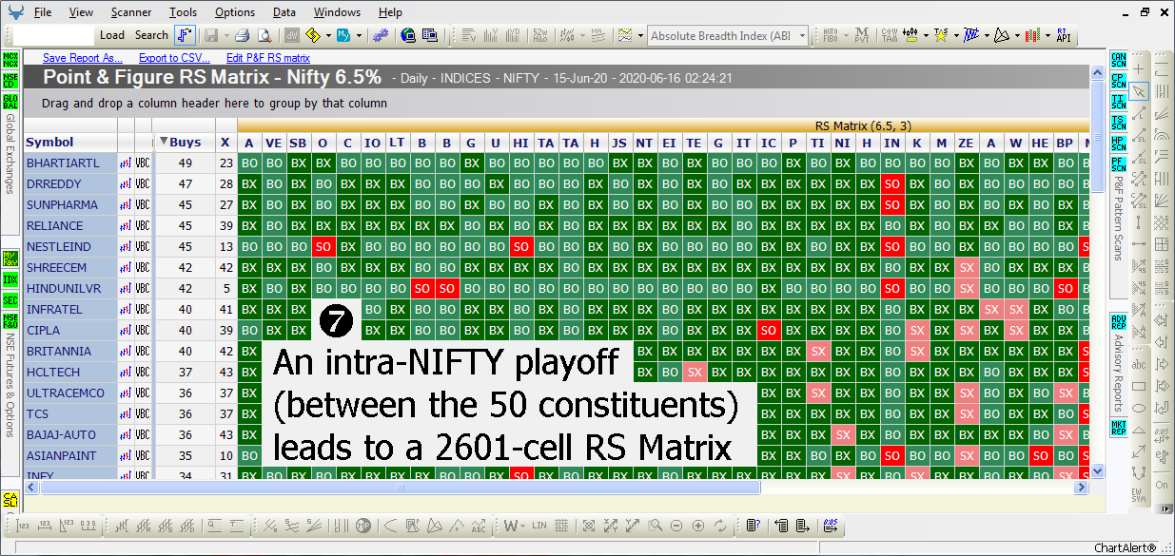Image resolution: width=1175 pixels, height=556 pixels.
Task: Open the File menu
Action: (x=43, y=12)
